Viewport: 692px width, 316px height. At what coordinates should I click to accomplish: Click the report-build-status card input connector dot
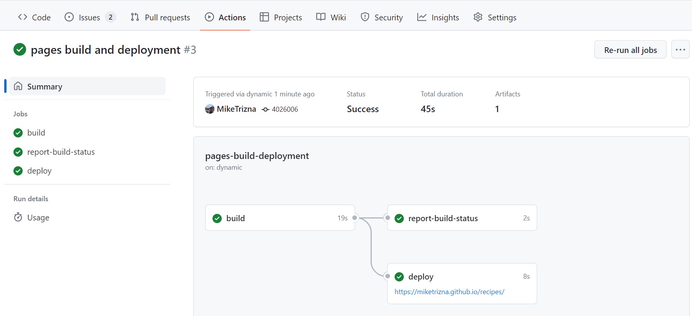388,218
